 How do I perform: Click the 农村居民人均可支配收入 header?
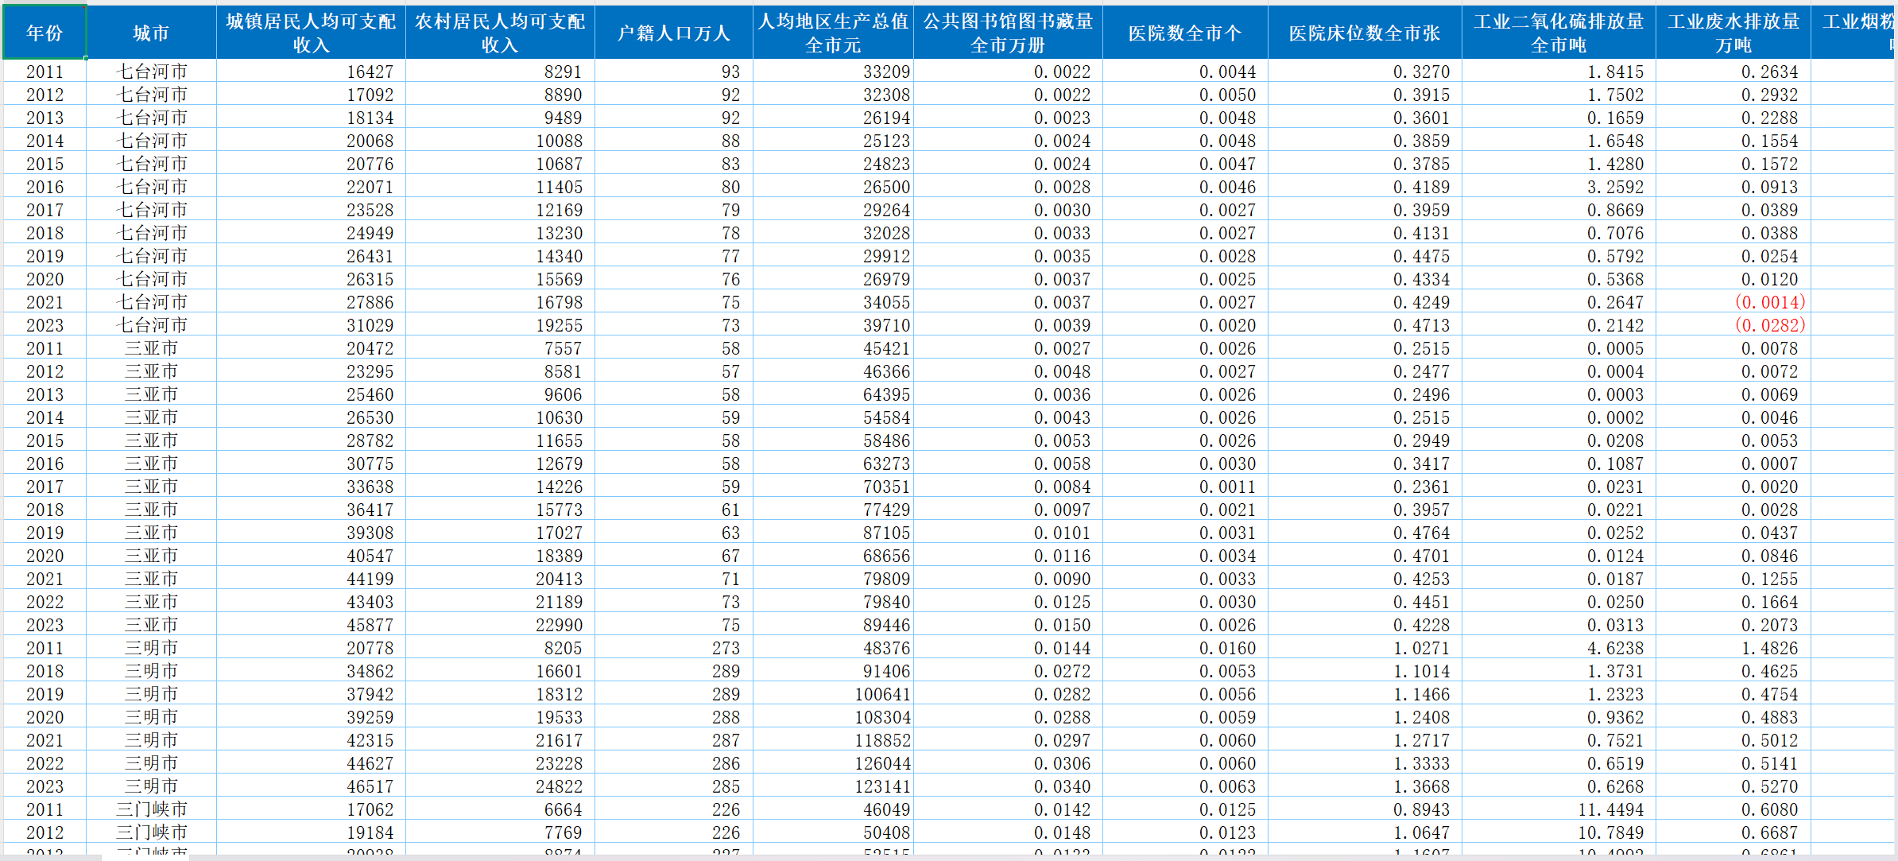500,33
